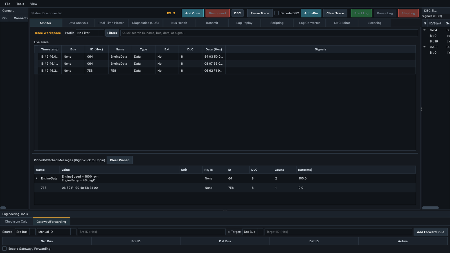This screenshot has height=253, width=450.
Task: Switch to the Data Analysis tab
Action: [78, 23]
